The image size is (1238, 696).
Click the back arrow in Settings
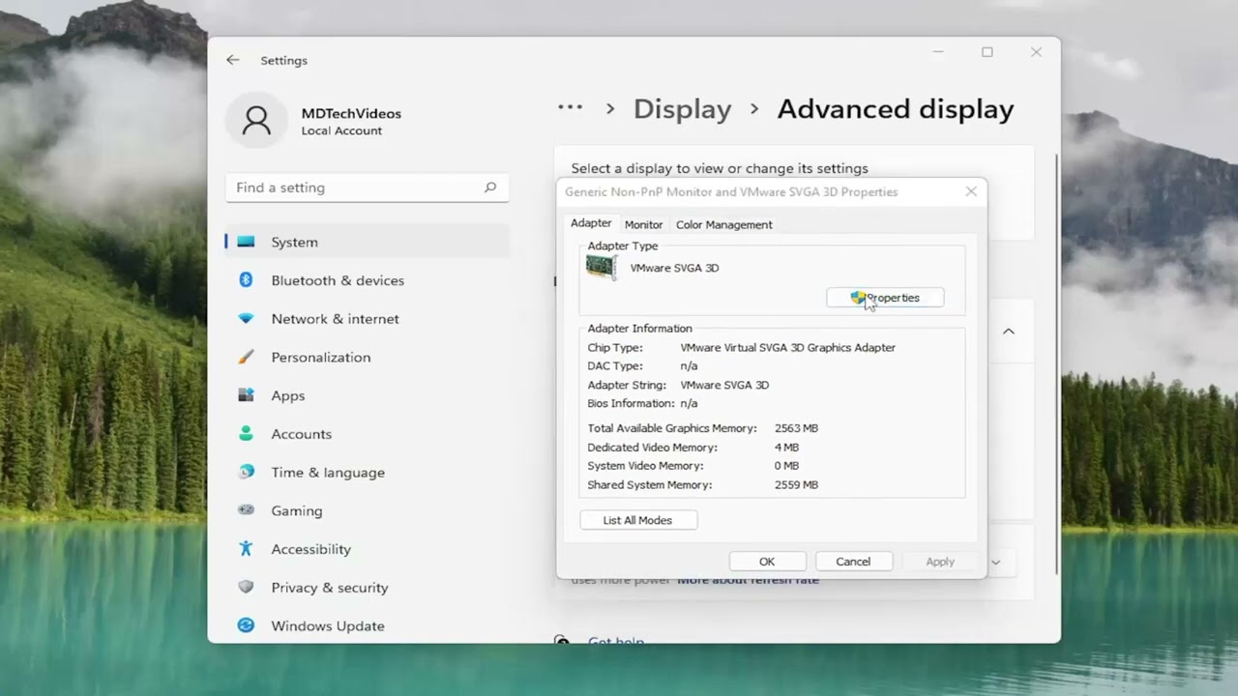232,60
